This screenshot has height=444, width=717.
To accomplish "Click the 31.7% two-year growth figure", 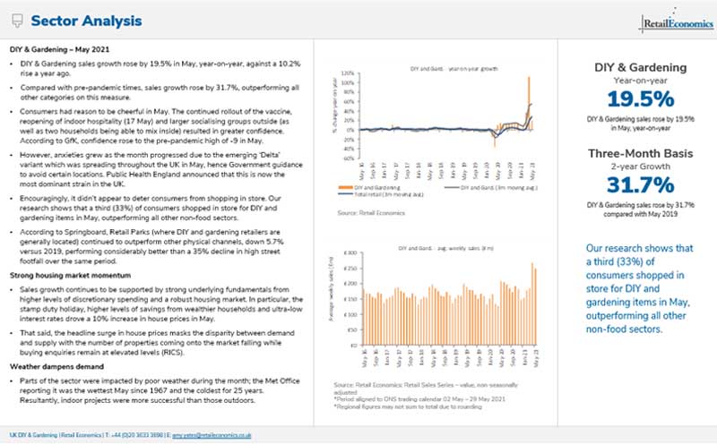I will pos(635,184).
